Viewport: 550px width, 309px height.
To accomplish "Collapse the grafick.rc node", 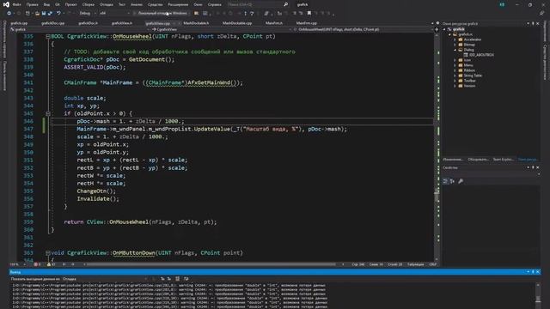I will [x=449, y=34].
